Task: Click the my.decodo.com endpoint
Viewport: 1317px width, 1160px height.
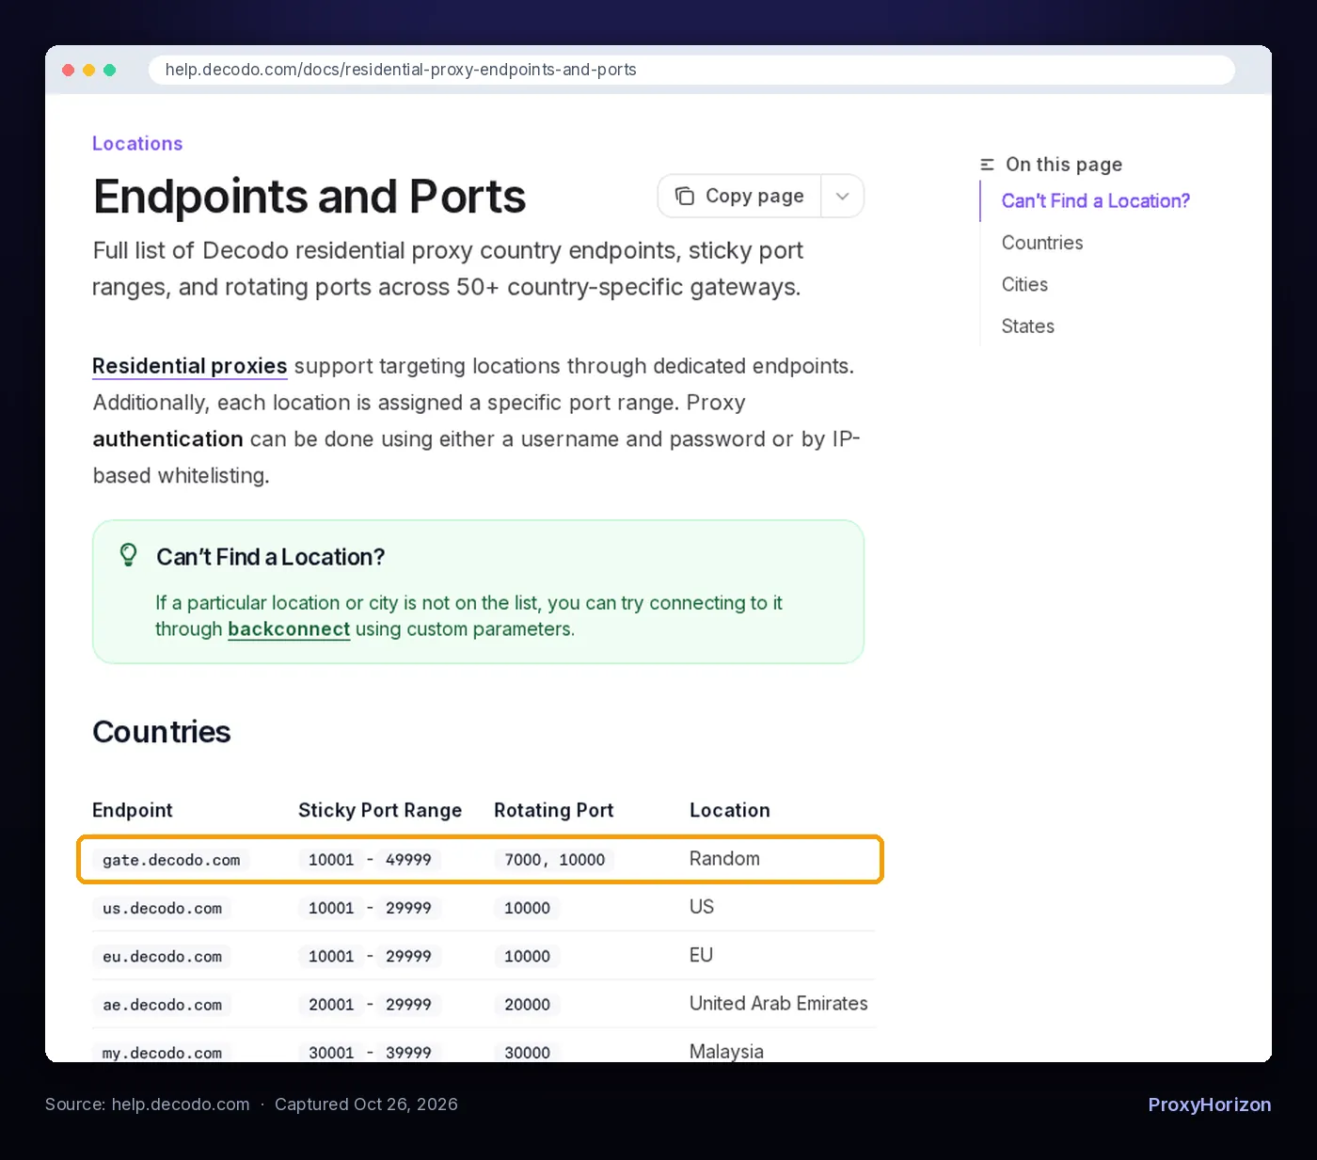Action: 162,1053
